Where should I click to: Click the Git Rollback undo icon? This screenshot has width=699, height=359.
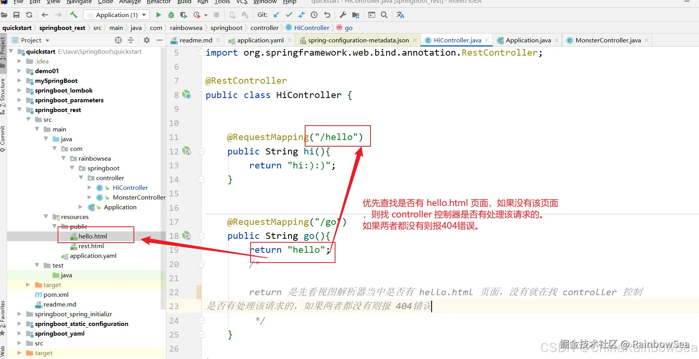point(327,15)
